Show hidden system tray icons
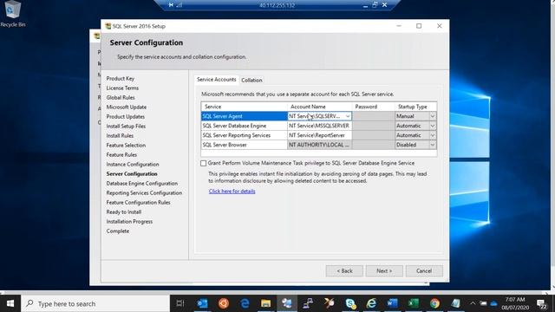Image resolution: width=555 pixels, height=312 pixels. pyautogui.click(x=473, y=303)
